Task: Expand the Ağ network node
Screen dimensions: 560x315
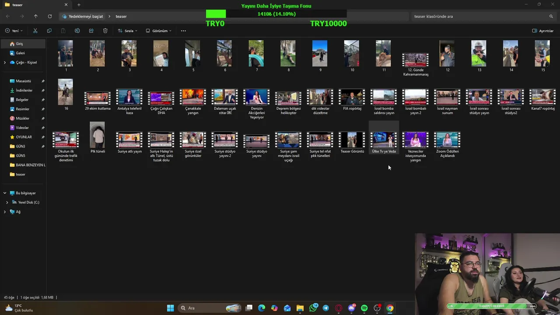Action: click(x=5, y=212)
